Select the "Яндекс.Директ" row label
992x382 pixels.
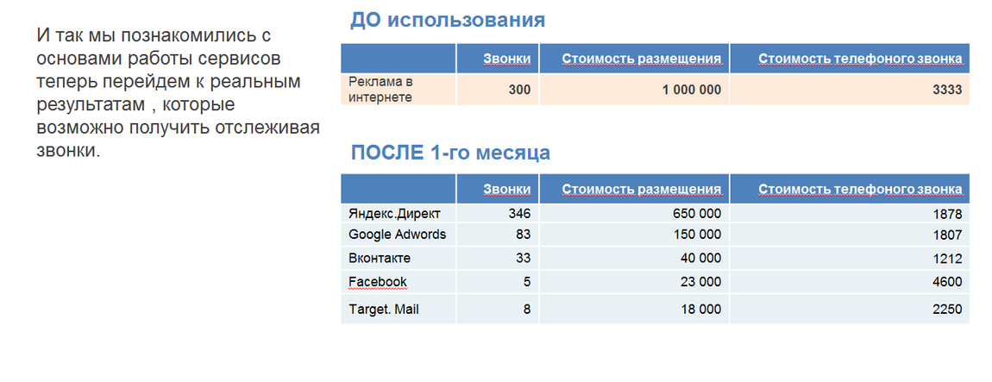(x=394, y=213)
